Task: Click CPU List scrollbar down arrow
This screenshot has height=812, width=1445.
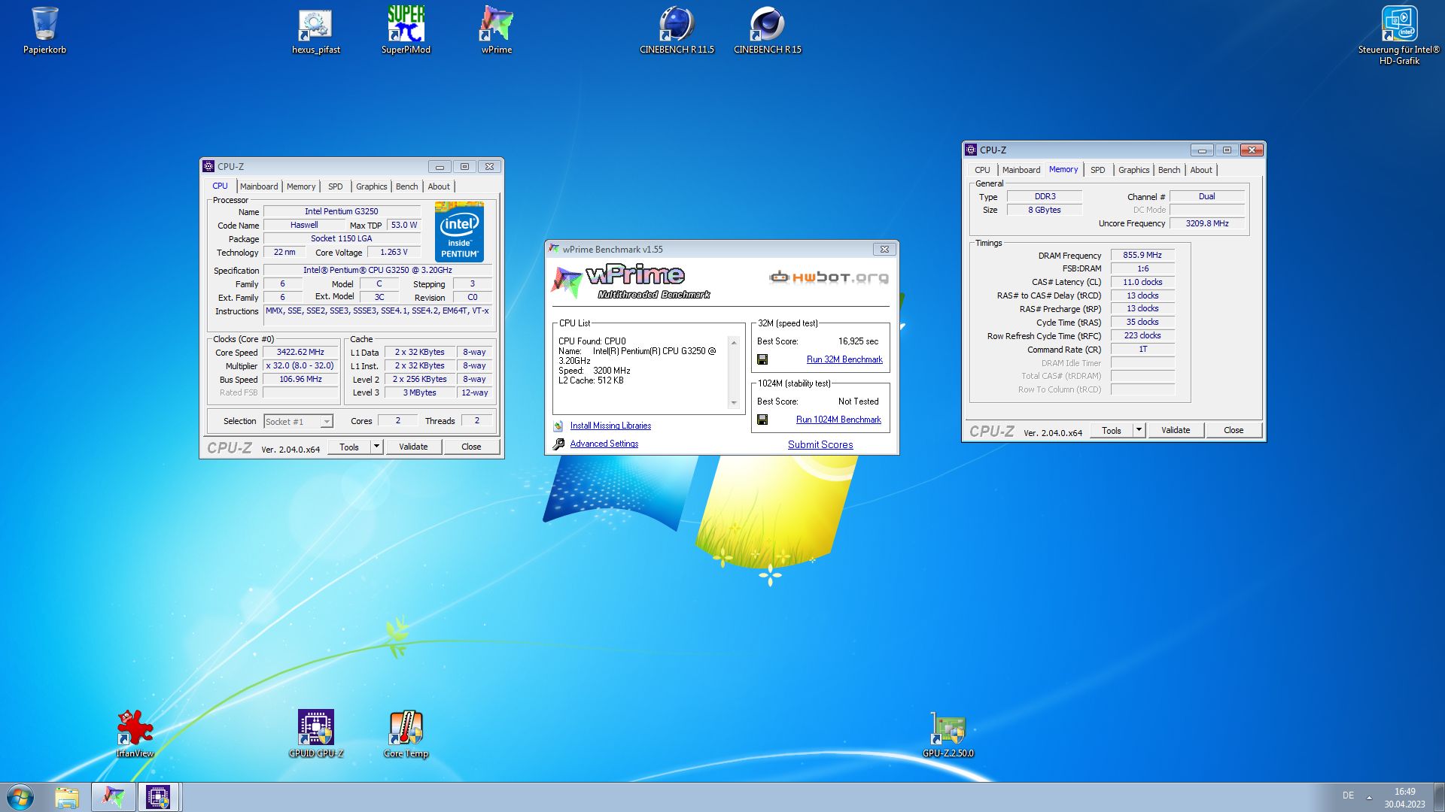Action: click(x=734, y=403)
